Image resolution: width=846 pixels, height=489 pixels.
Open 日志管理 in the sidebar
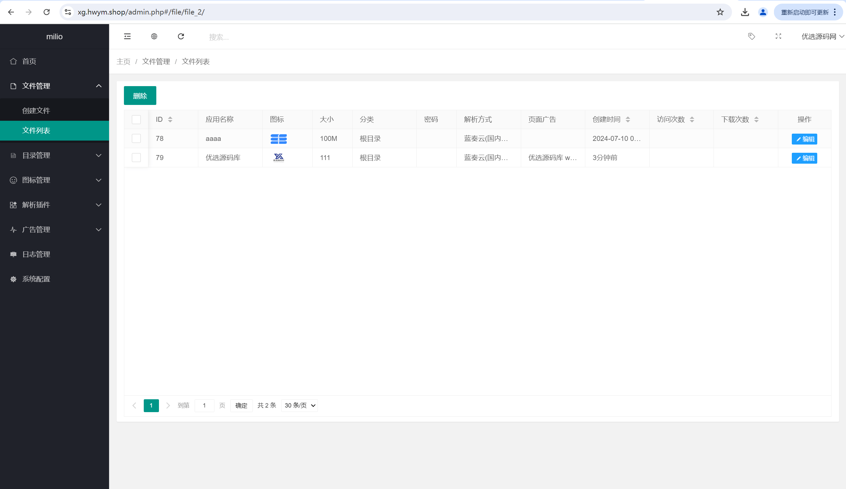click(55, 254)
